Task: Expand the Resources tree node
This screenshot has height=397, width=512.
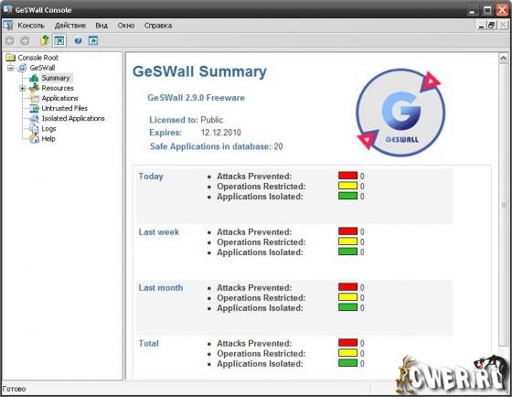Action: [x=23, y=88]
